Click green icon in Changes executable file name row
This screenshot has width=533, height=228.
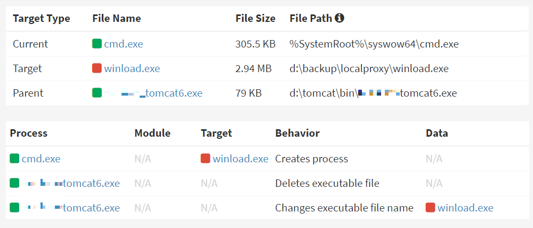14,208
